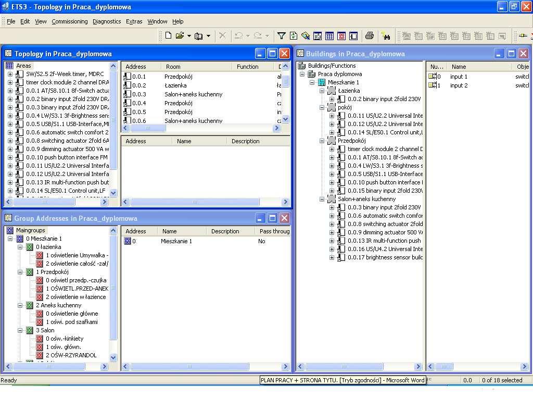Collapse the 3 Salon group
Screen dimensions: 533x400
pos(20,330)
